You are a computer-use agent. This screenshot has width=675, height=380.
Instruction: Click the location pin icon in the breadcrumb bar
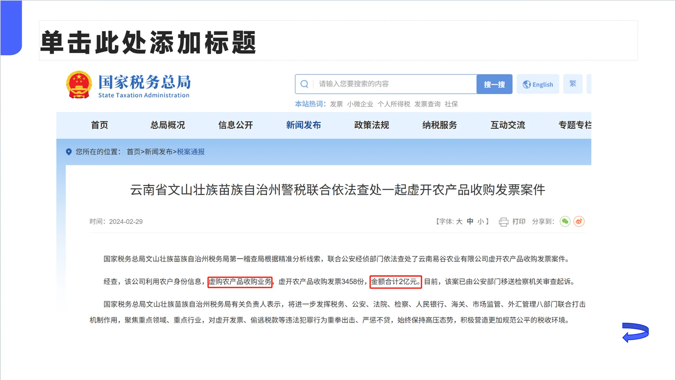click(69, 152)
